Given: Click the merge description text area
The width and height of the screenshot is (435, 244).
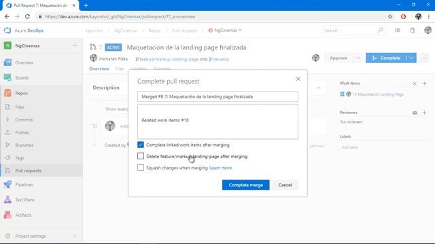Looking at the screenshot, I should point(217,121).
